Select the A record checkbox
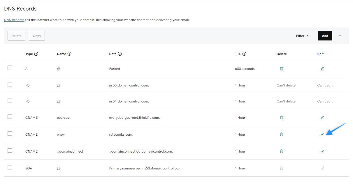The image size is (353, 184). pos(10,68)
